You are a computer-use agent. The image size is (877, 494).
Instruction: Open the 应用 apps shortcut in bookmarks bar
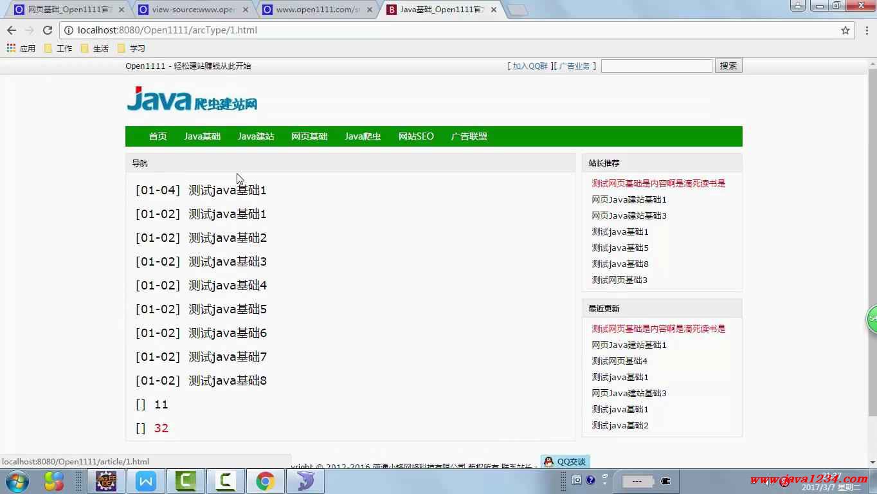(21, 48)
